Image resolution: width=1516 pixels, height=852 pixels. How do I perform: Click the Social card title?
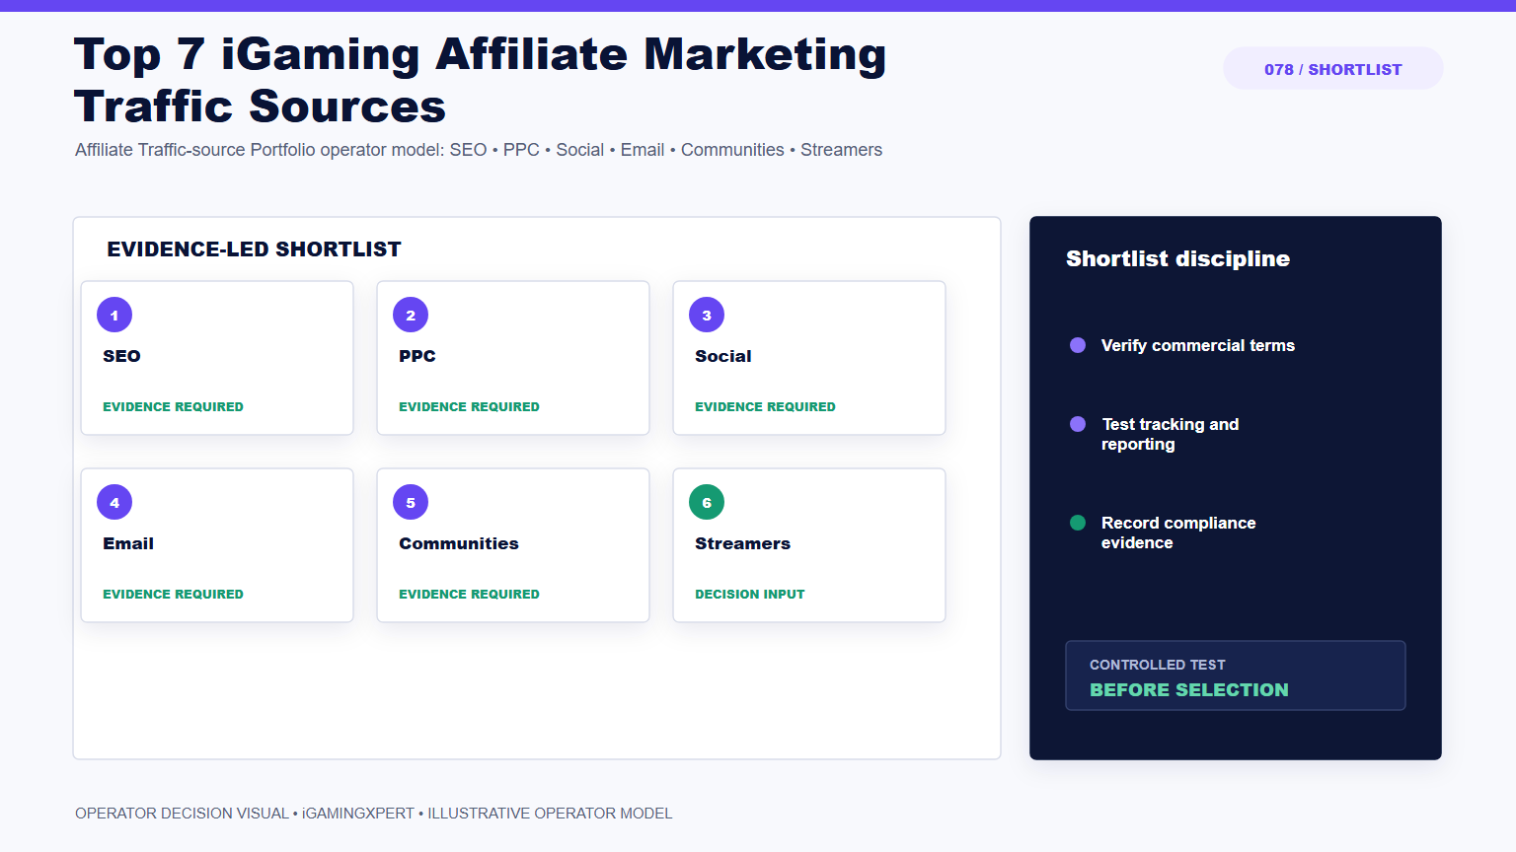pyautogui.click(x=723, y=356)
